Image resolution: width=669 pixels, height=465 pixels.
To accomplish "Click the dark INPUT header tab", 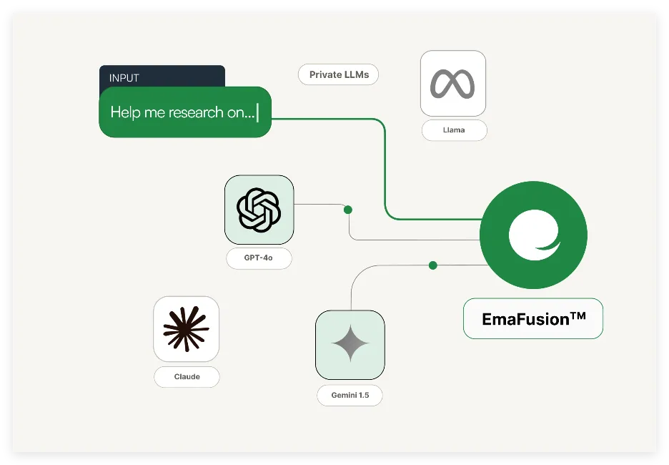I will click(162, 77).
